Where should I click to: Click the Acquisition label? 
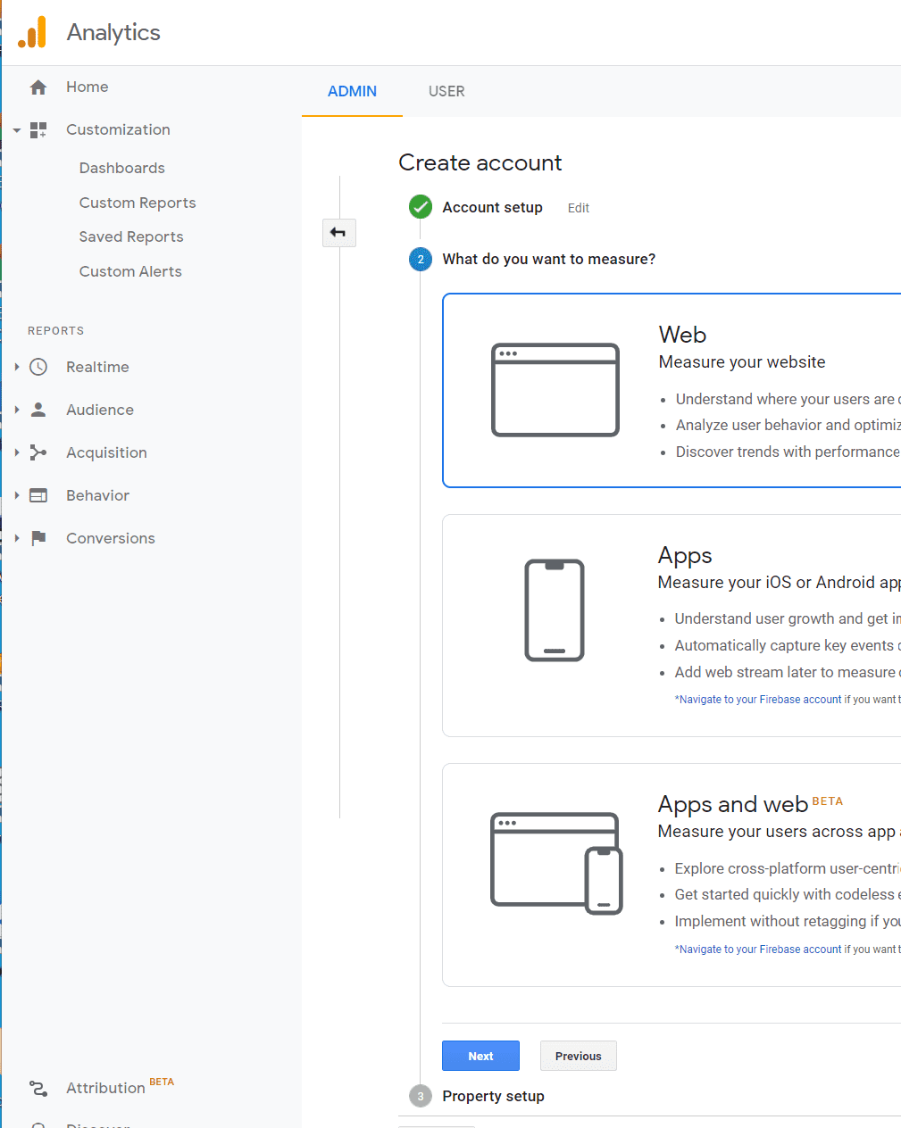click(x=106, y=452)
